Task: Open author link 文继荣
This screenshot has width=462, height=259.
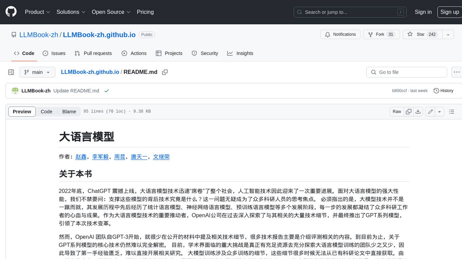Action: click(x=161, y=157)
